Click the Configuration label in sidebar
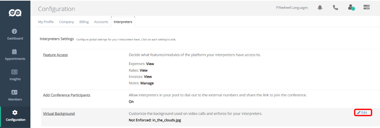380x128 pixels. 15,120
